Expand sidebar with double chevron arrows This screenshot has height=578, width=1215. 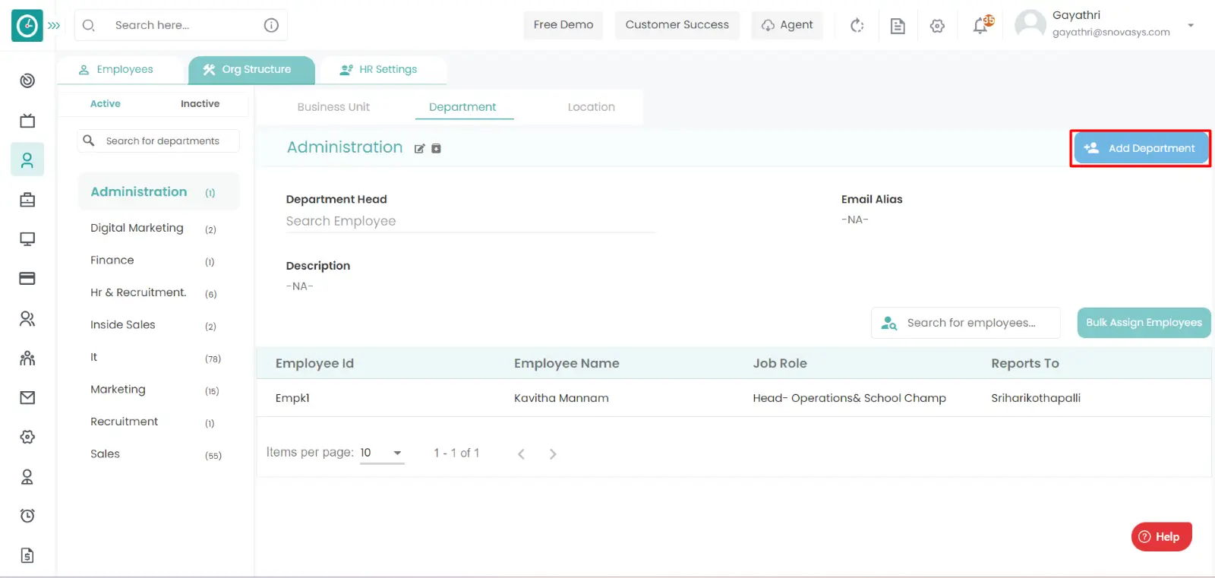(54, 25)
